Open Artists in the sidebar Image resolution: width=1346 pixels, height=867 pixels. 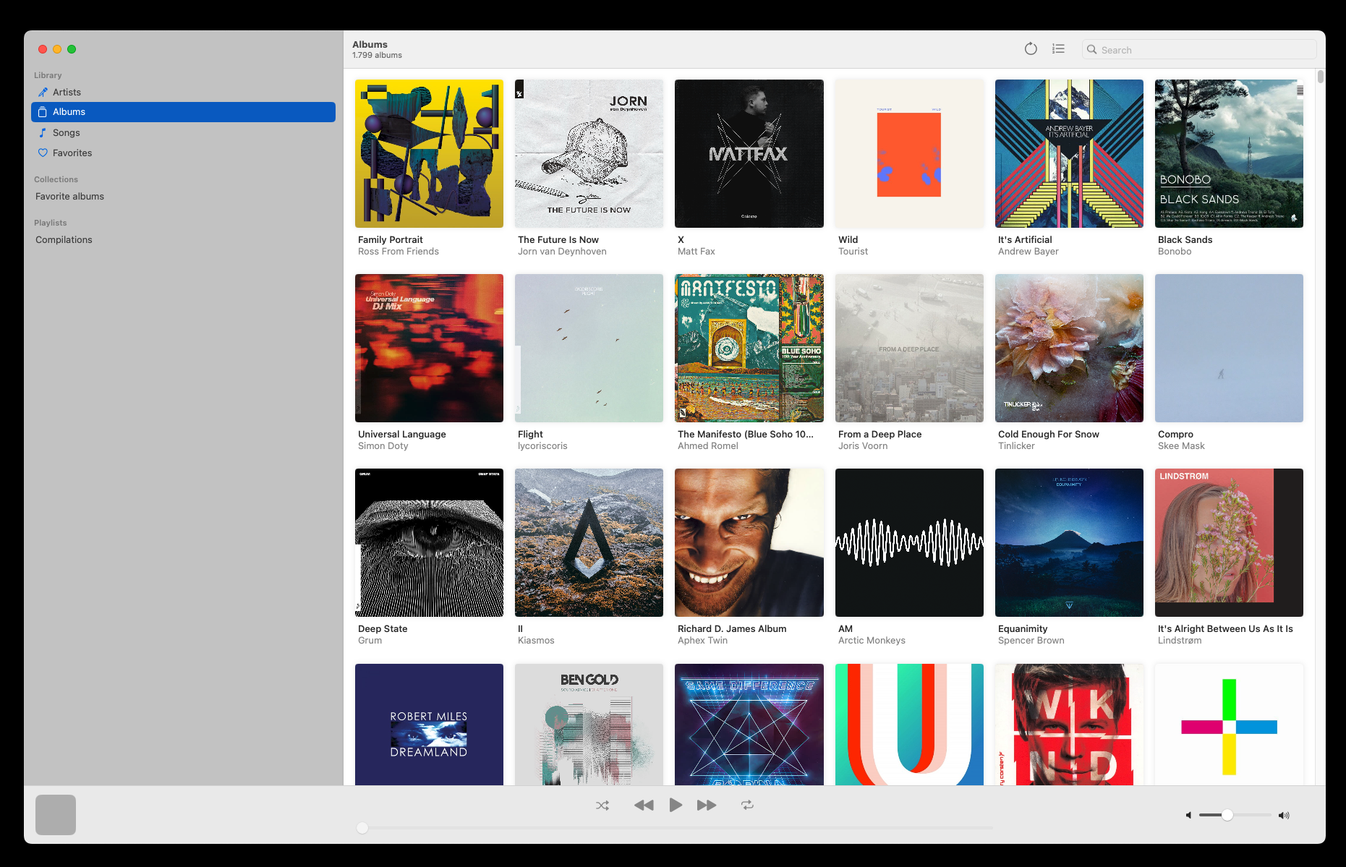tap(183, 92)
